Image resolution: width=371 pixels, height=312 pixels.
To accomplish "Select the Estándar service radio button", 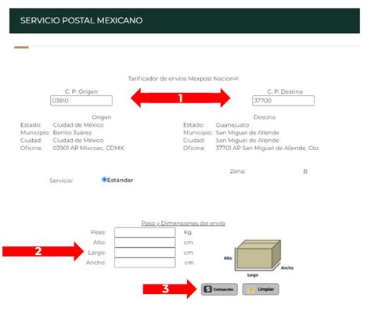I will click(104, 180).
